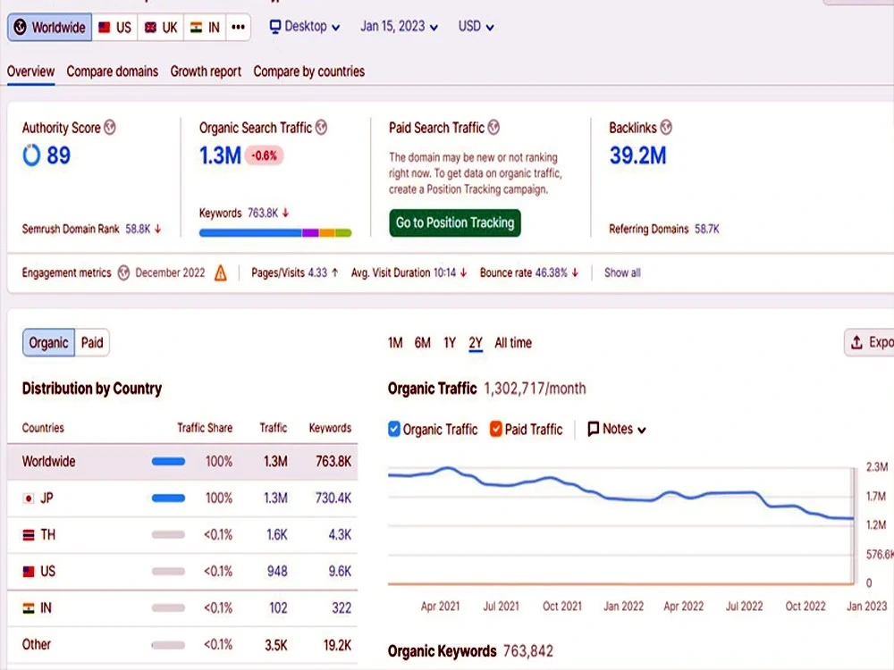Open Paid Search Traffic info icon
The image size is (894, 670).
pyautogui.click(x=493, y=127)
